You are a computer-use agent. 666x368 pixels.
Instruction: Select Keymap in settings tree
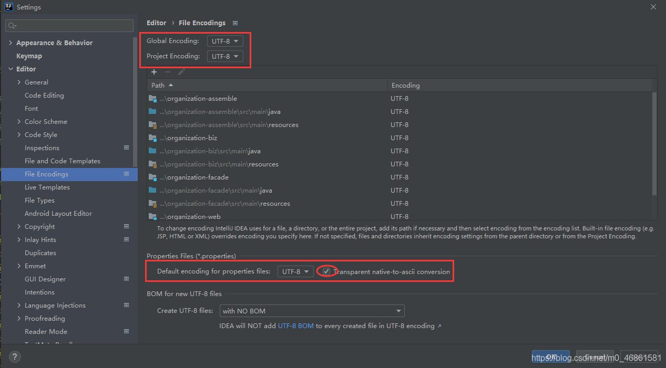click(29, 56)
